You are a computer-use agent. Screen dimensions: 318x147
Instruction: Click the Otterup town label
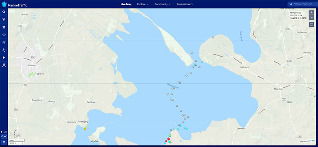(32, 65)
